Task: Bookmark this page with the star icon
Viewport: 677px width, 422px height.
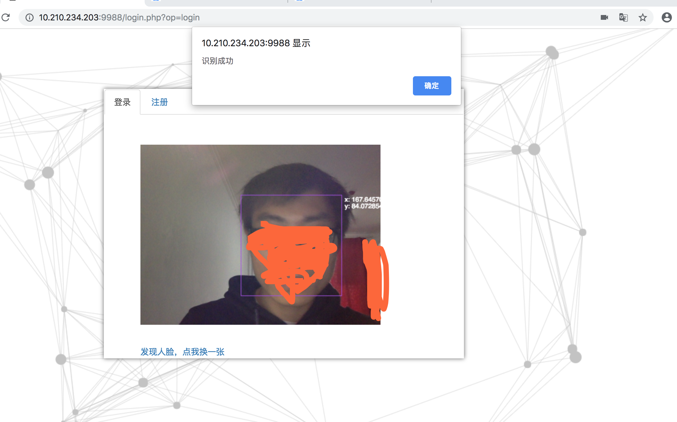Action: click(x=642, y=17)
